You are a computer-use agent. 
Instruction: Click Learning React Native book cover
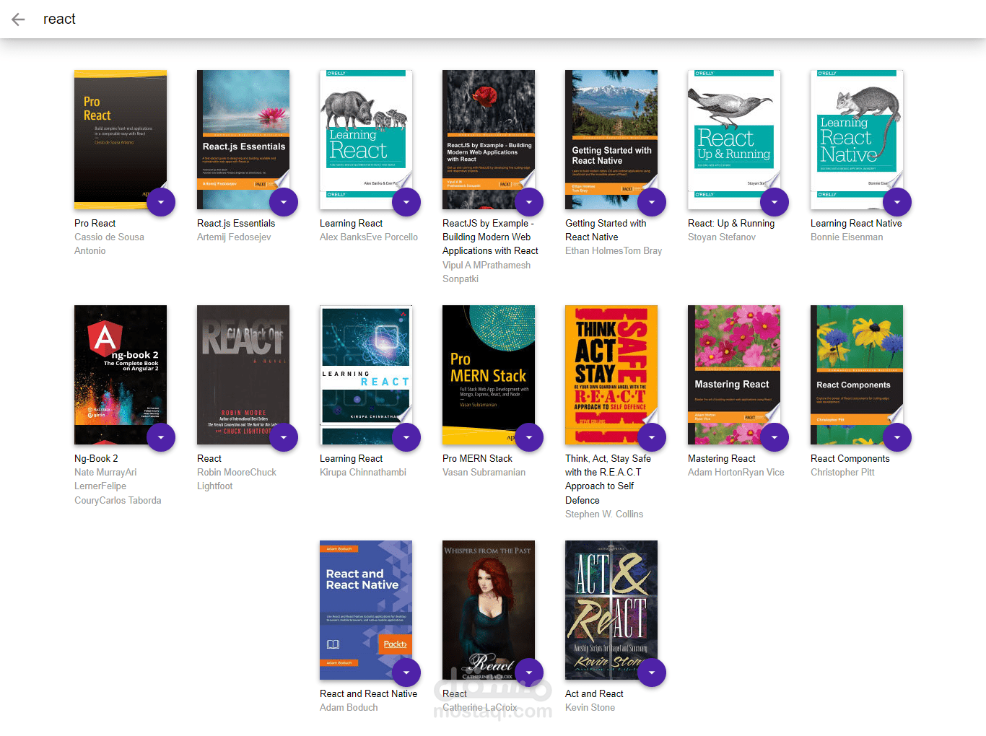(x=857, y=139)
